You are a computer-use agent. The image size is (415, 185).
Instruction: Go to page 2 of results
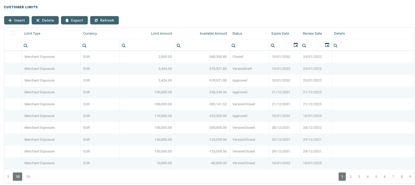[x=351, y=176]
